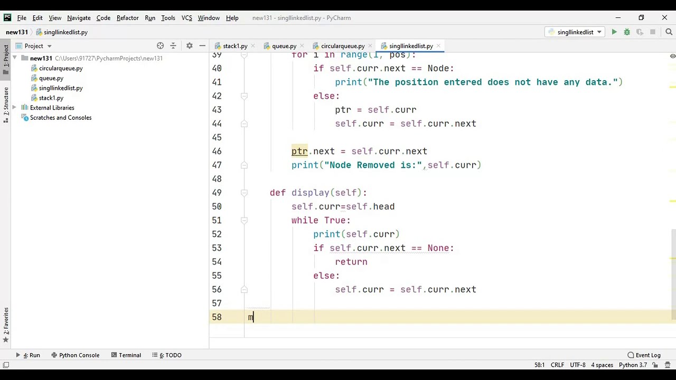Start debugging with the bug icon

pos(627,32)
